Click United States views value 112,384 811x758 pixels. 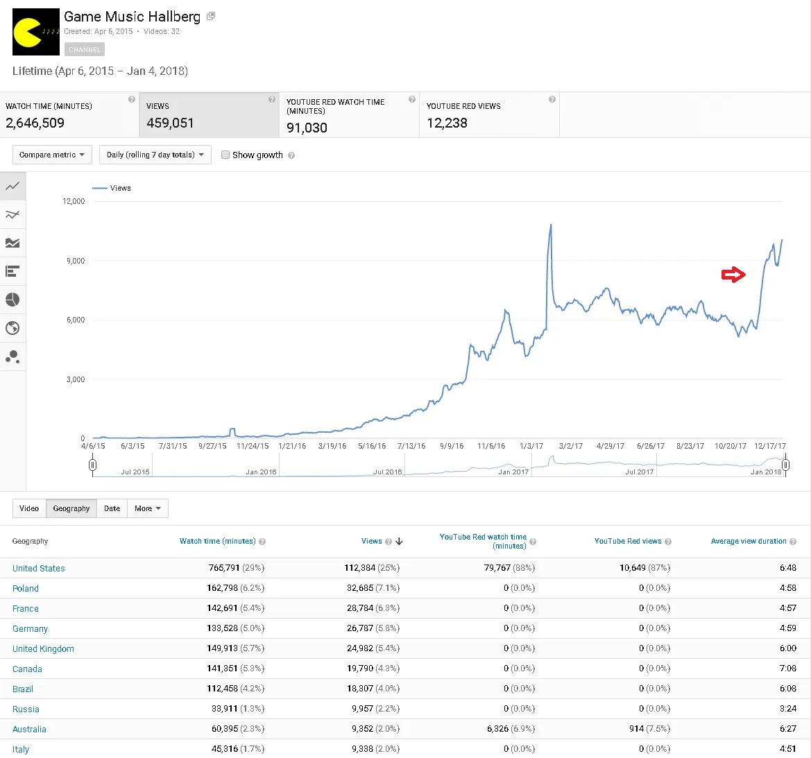click(360, 568)
